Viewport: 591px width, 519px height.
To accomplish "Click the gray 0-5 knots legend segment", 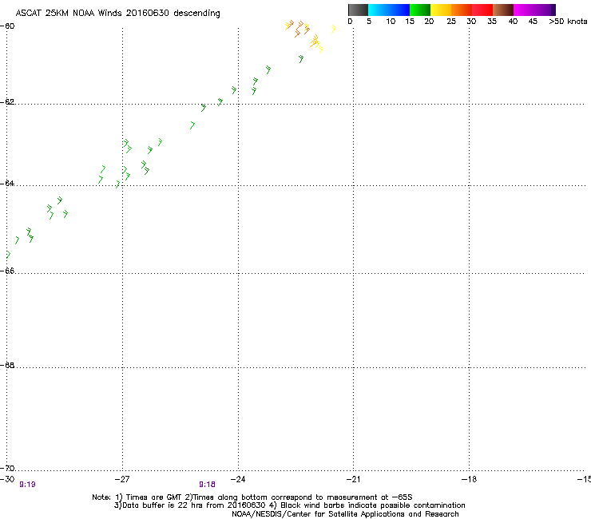I will tap(358, 10).
